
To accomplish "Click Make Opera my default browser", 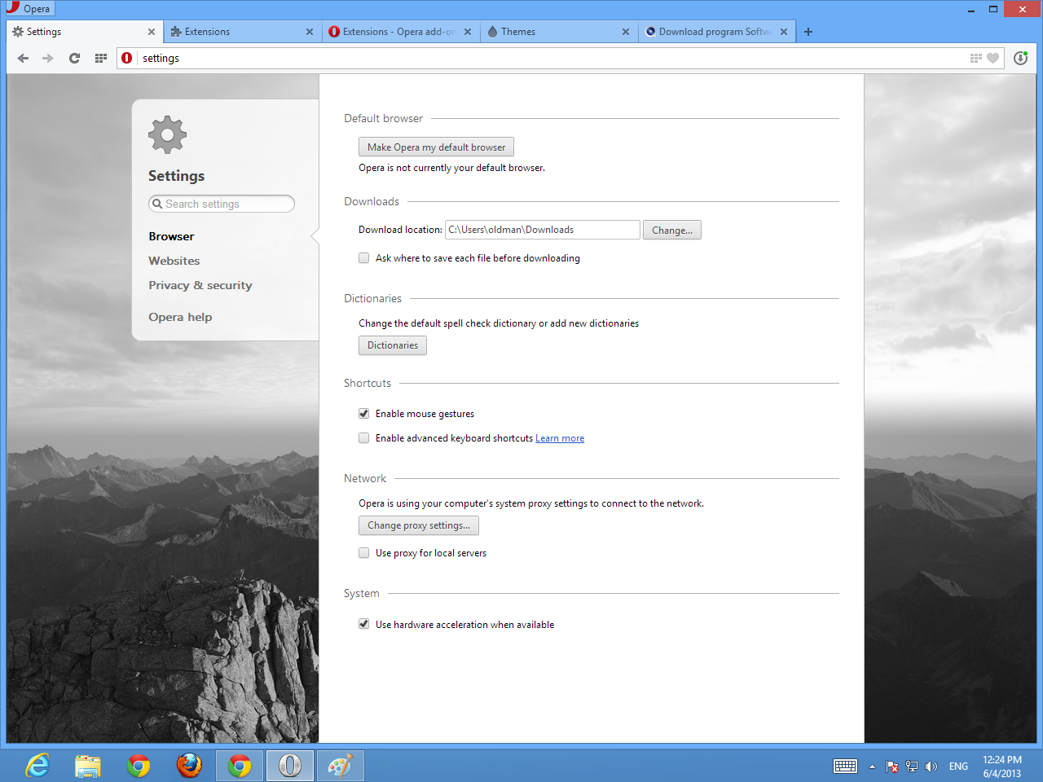I will (x=436, y=147).
